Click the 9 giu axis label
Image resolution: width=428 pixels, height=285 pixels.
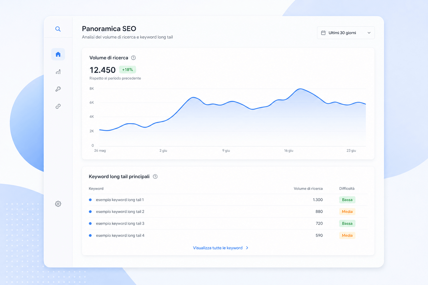(x=226, y=151)
